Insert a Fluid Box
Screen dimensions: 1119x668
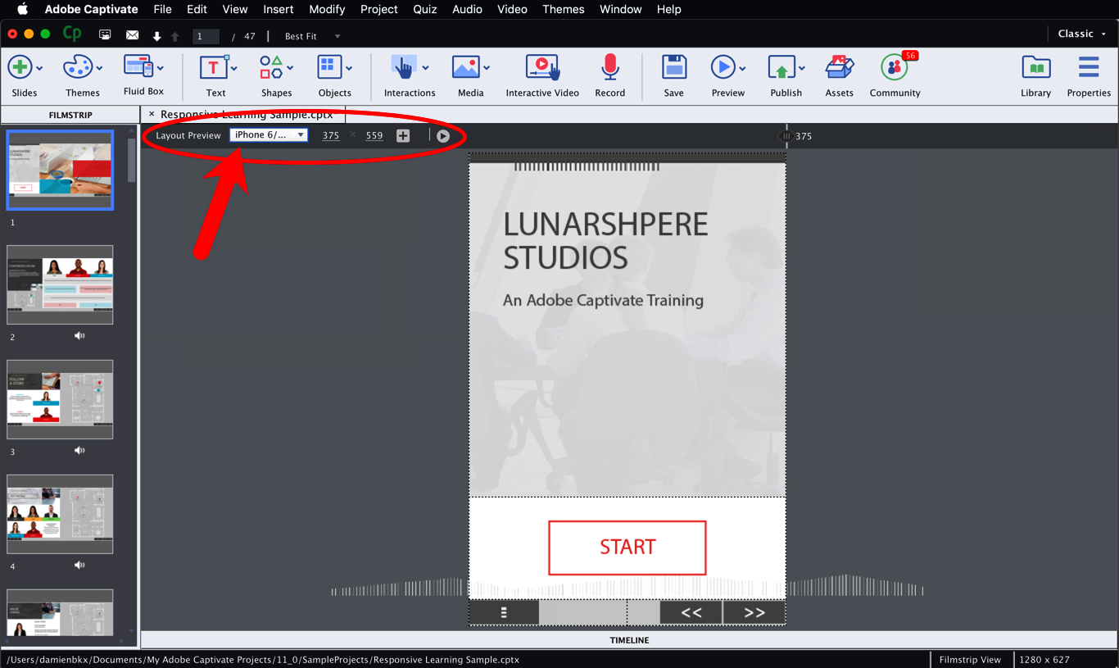138,66
